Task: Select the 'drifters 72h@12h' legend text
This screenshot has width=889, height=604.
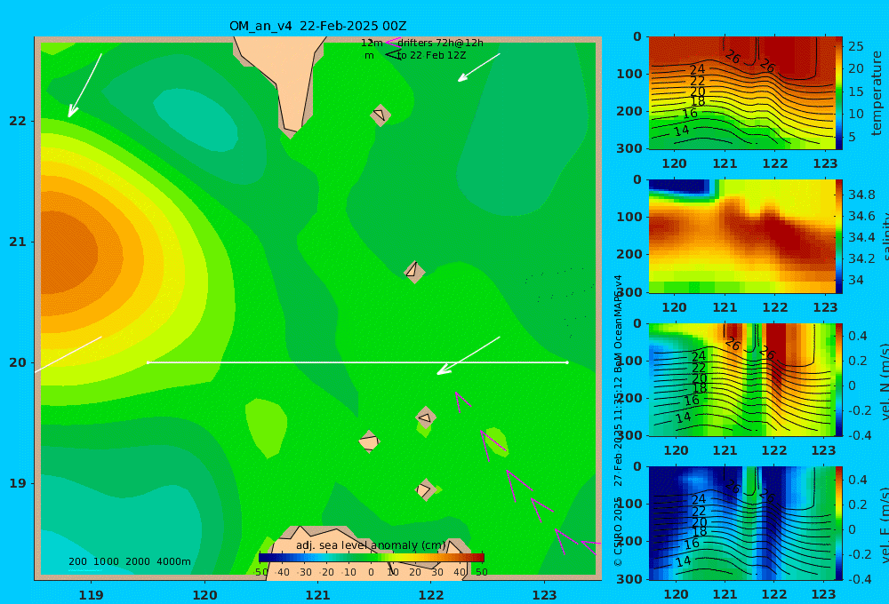Action: pyautogui.click(x=441, y=43)
